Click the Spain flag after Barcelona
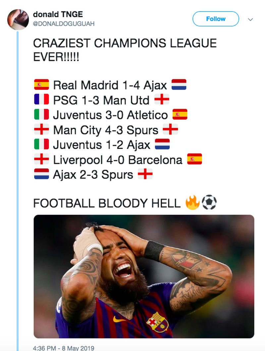 click(194, 159)
